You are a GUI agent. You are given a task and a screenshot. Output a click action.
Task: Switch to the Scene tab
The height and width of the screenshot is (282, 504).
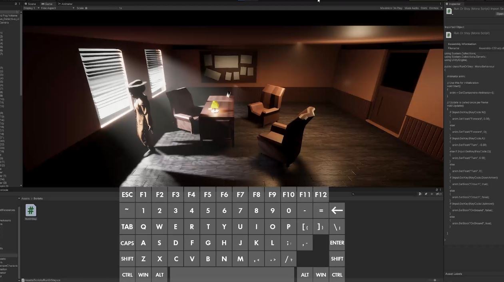30,4
